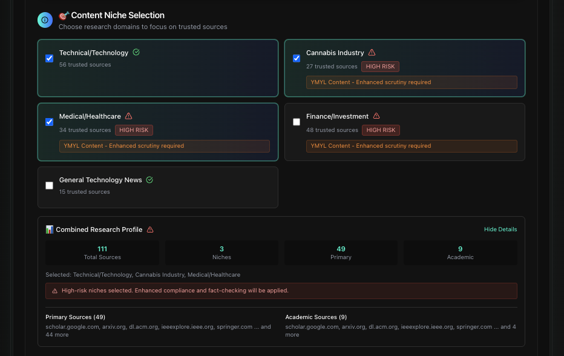This screenshot has width=564, height=356.
Task: Click the warning triangle beside Medical/Healthcare
Action: point(128,116)
